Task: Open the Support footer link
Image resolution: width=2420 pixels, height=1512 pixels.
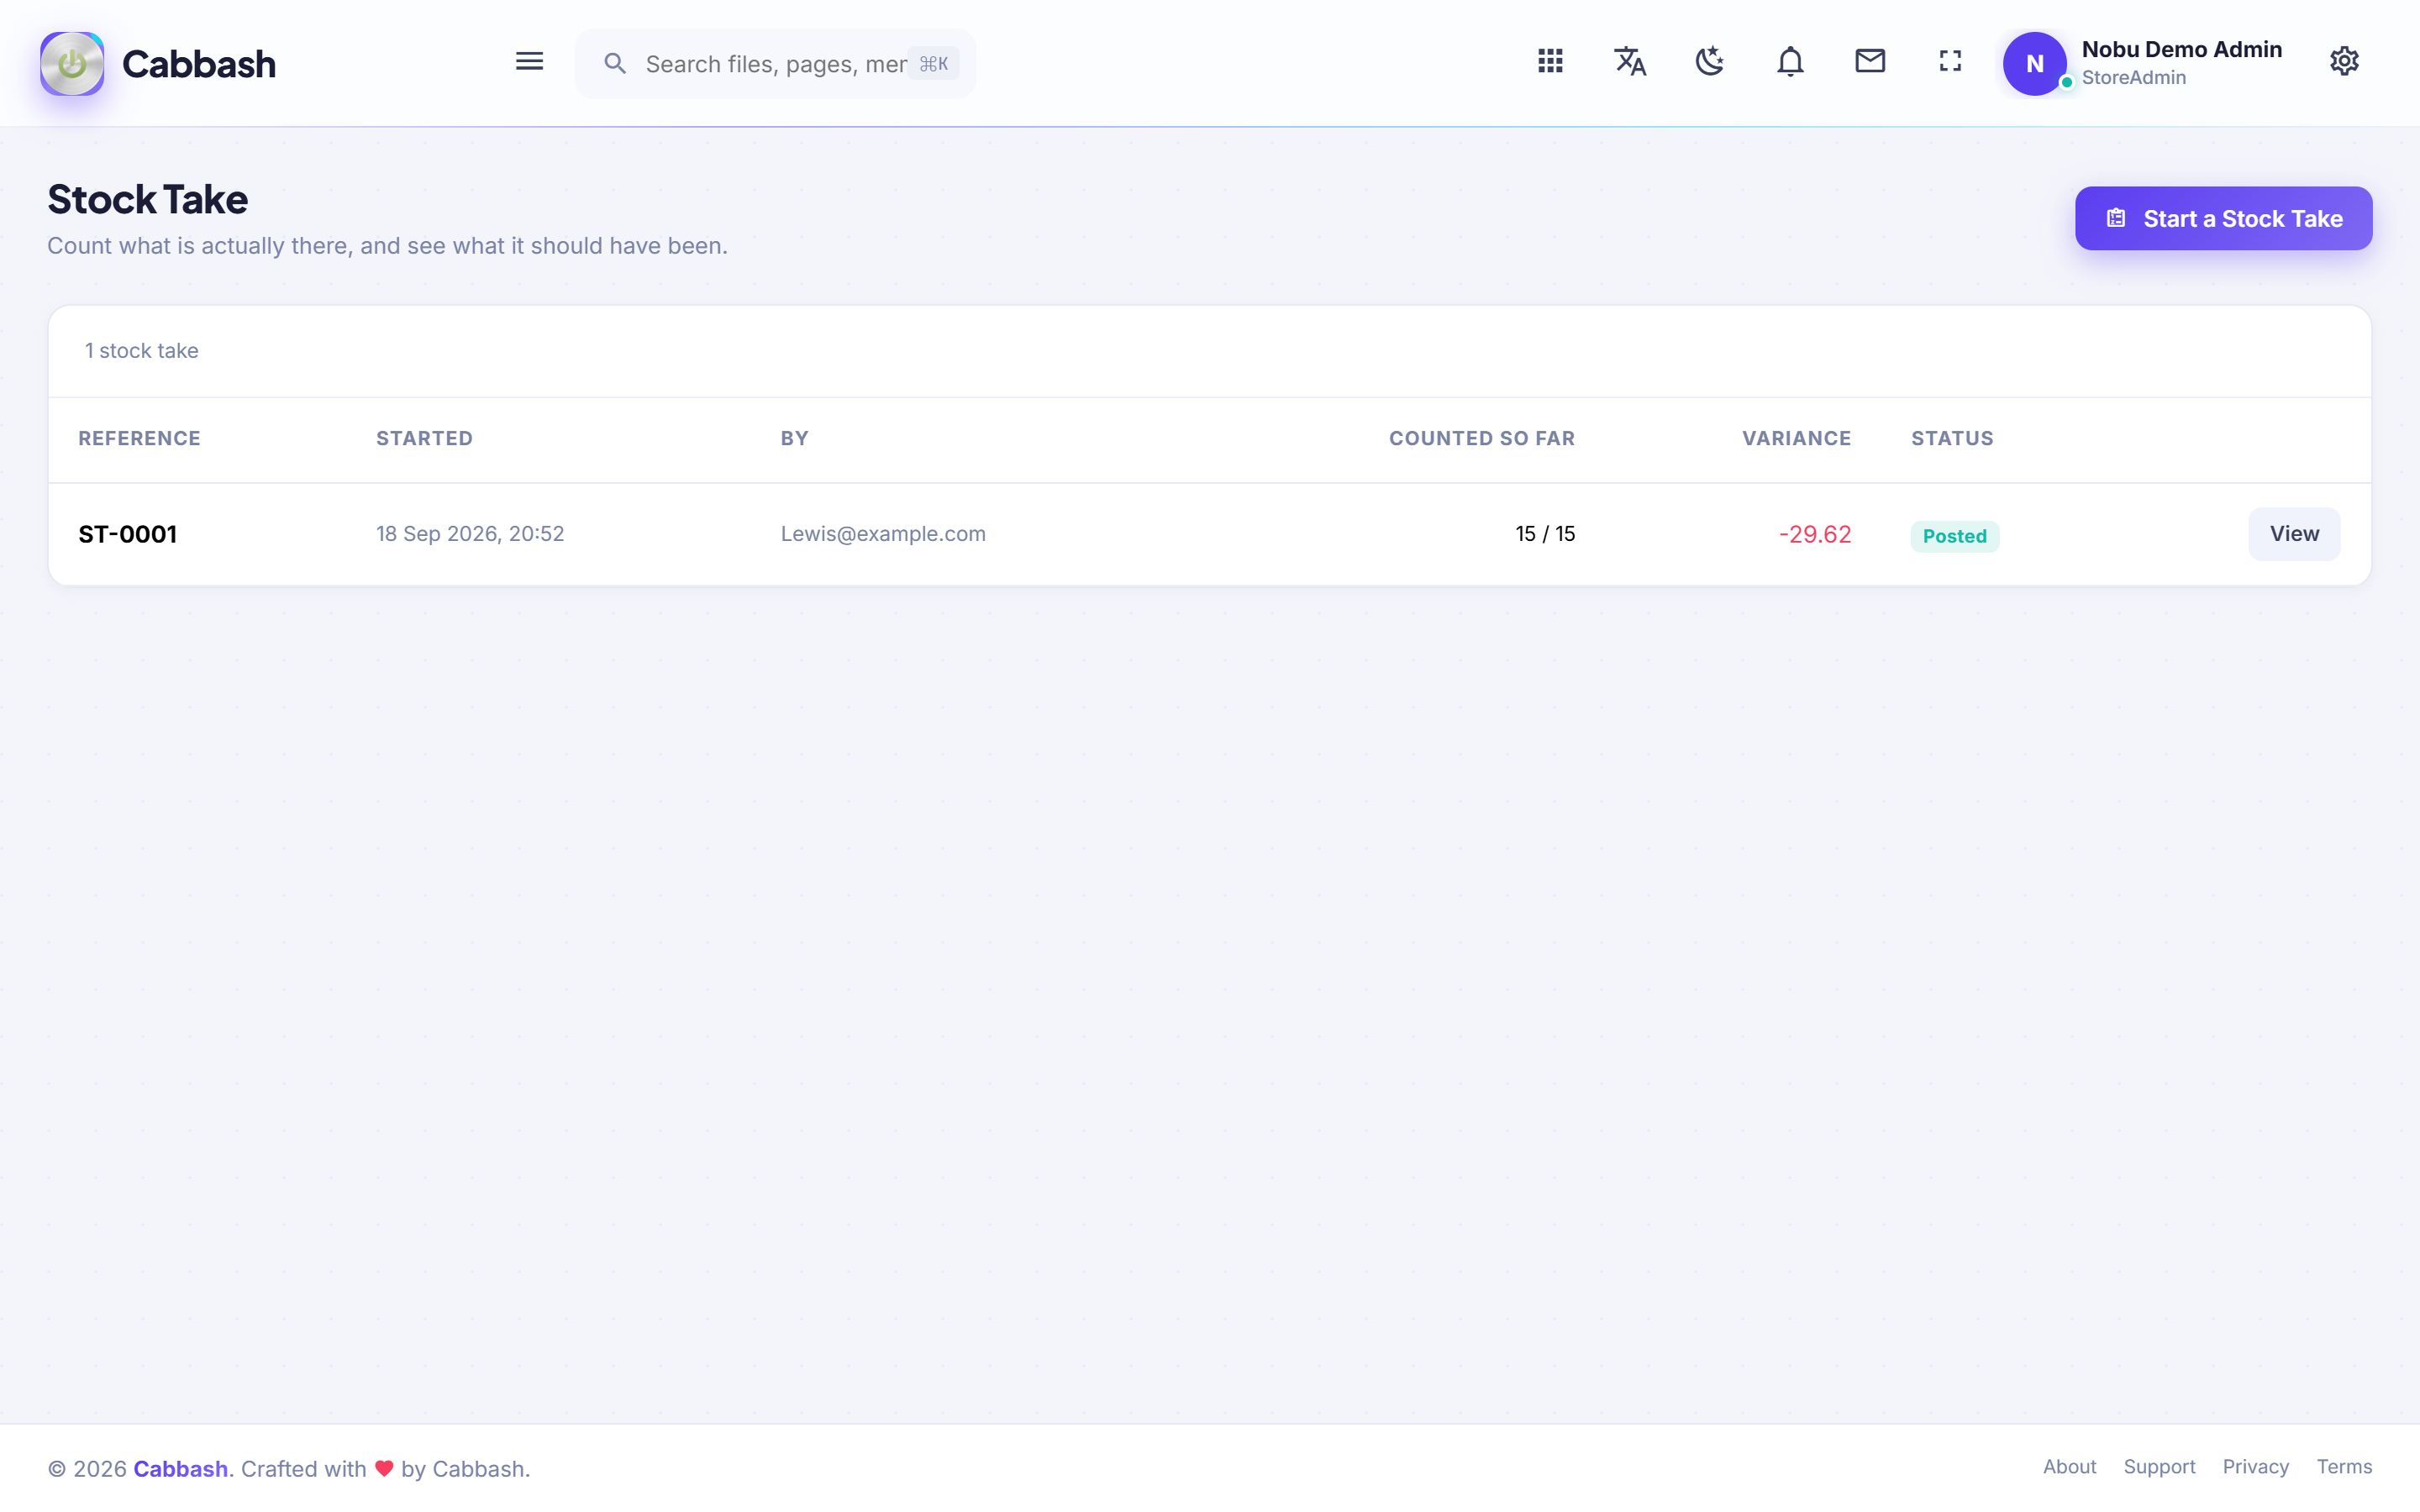Action: [2159, 1467]
